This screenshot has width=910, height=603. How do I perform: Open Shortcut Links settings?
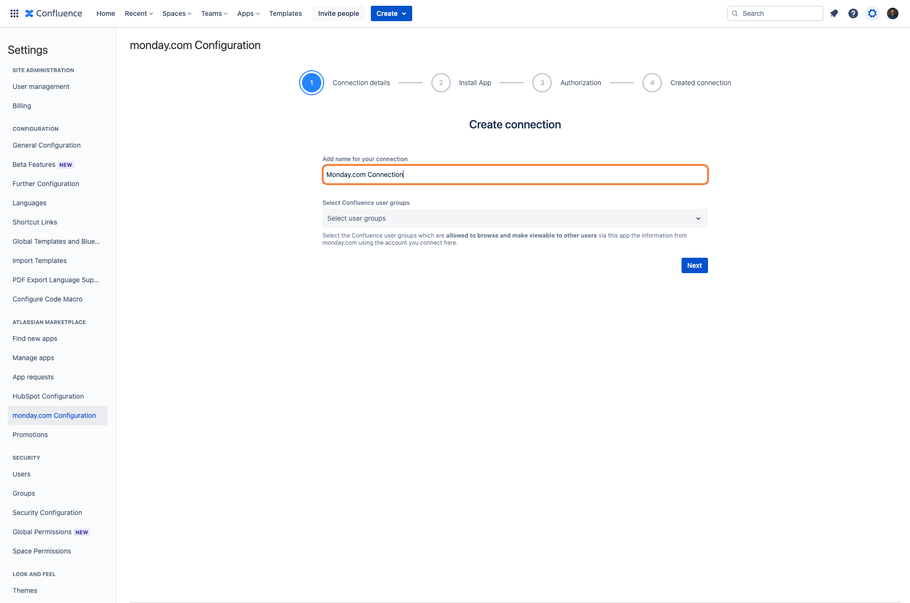click(35, 222)
